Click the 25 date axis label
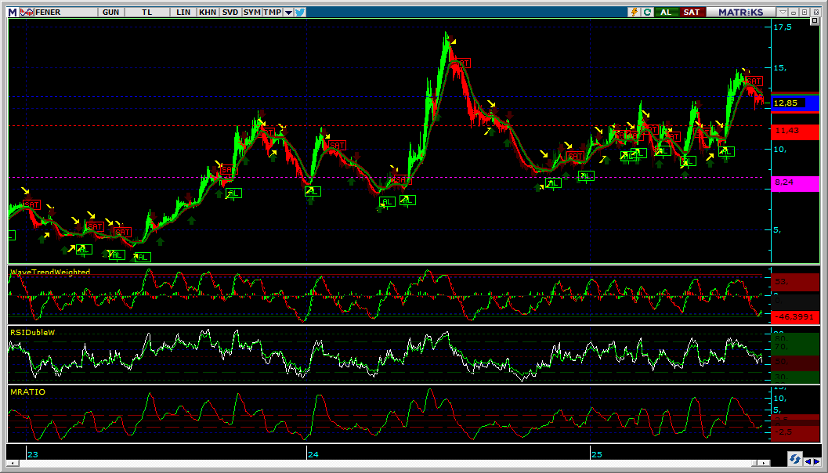 tap(596, 454)
